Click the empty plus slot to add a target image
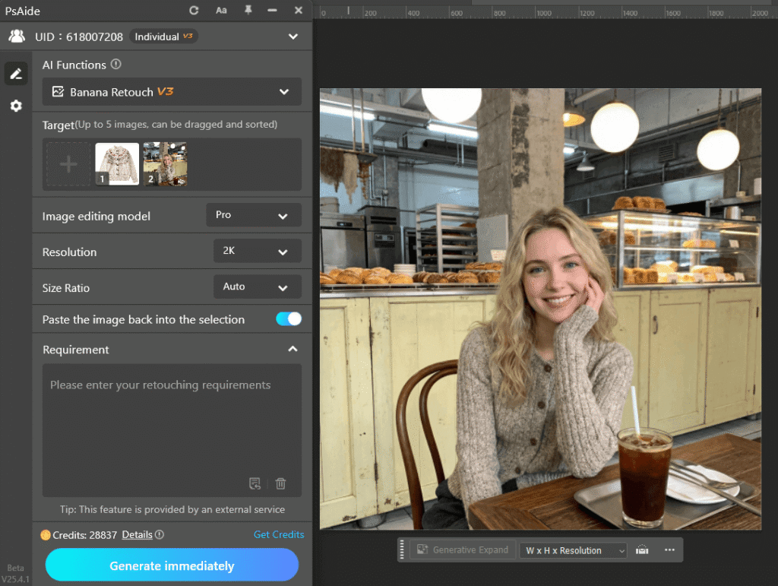This screenshot has width=778, height=586. 68,164
